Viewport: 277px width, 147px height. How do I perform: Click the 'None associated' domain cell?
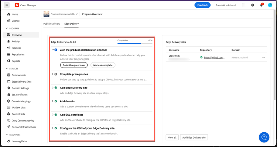point(240,57)
